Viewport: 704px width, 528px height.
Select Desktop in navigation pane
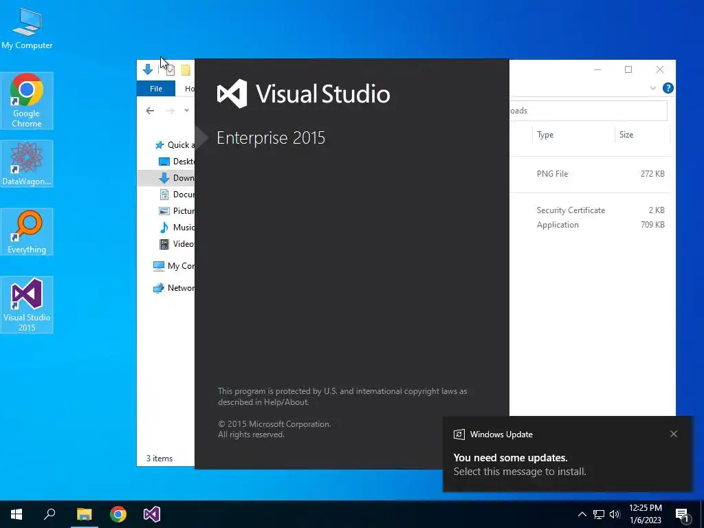[x=177, y=161]
